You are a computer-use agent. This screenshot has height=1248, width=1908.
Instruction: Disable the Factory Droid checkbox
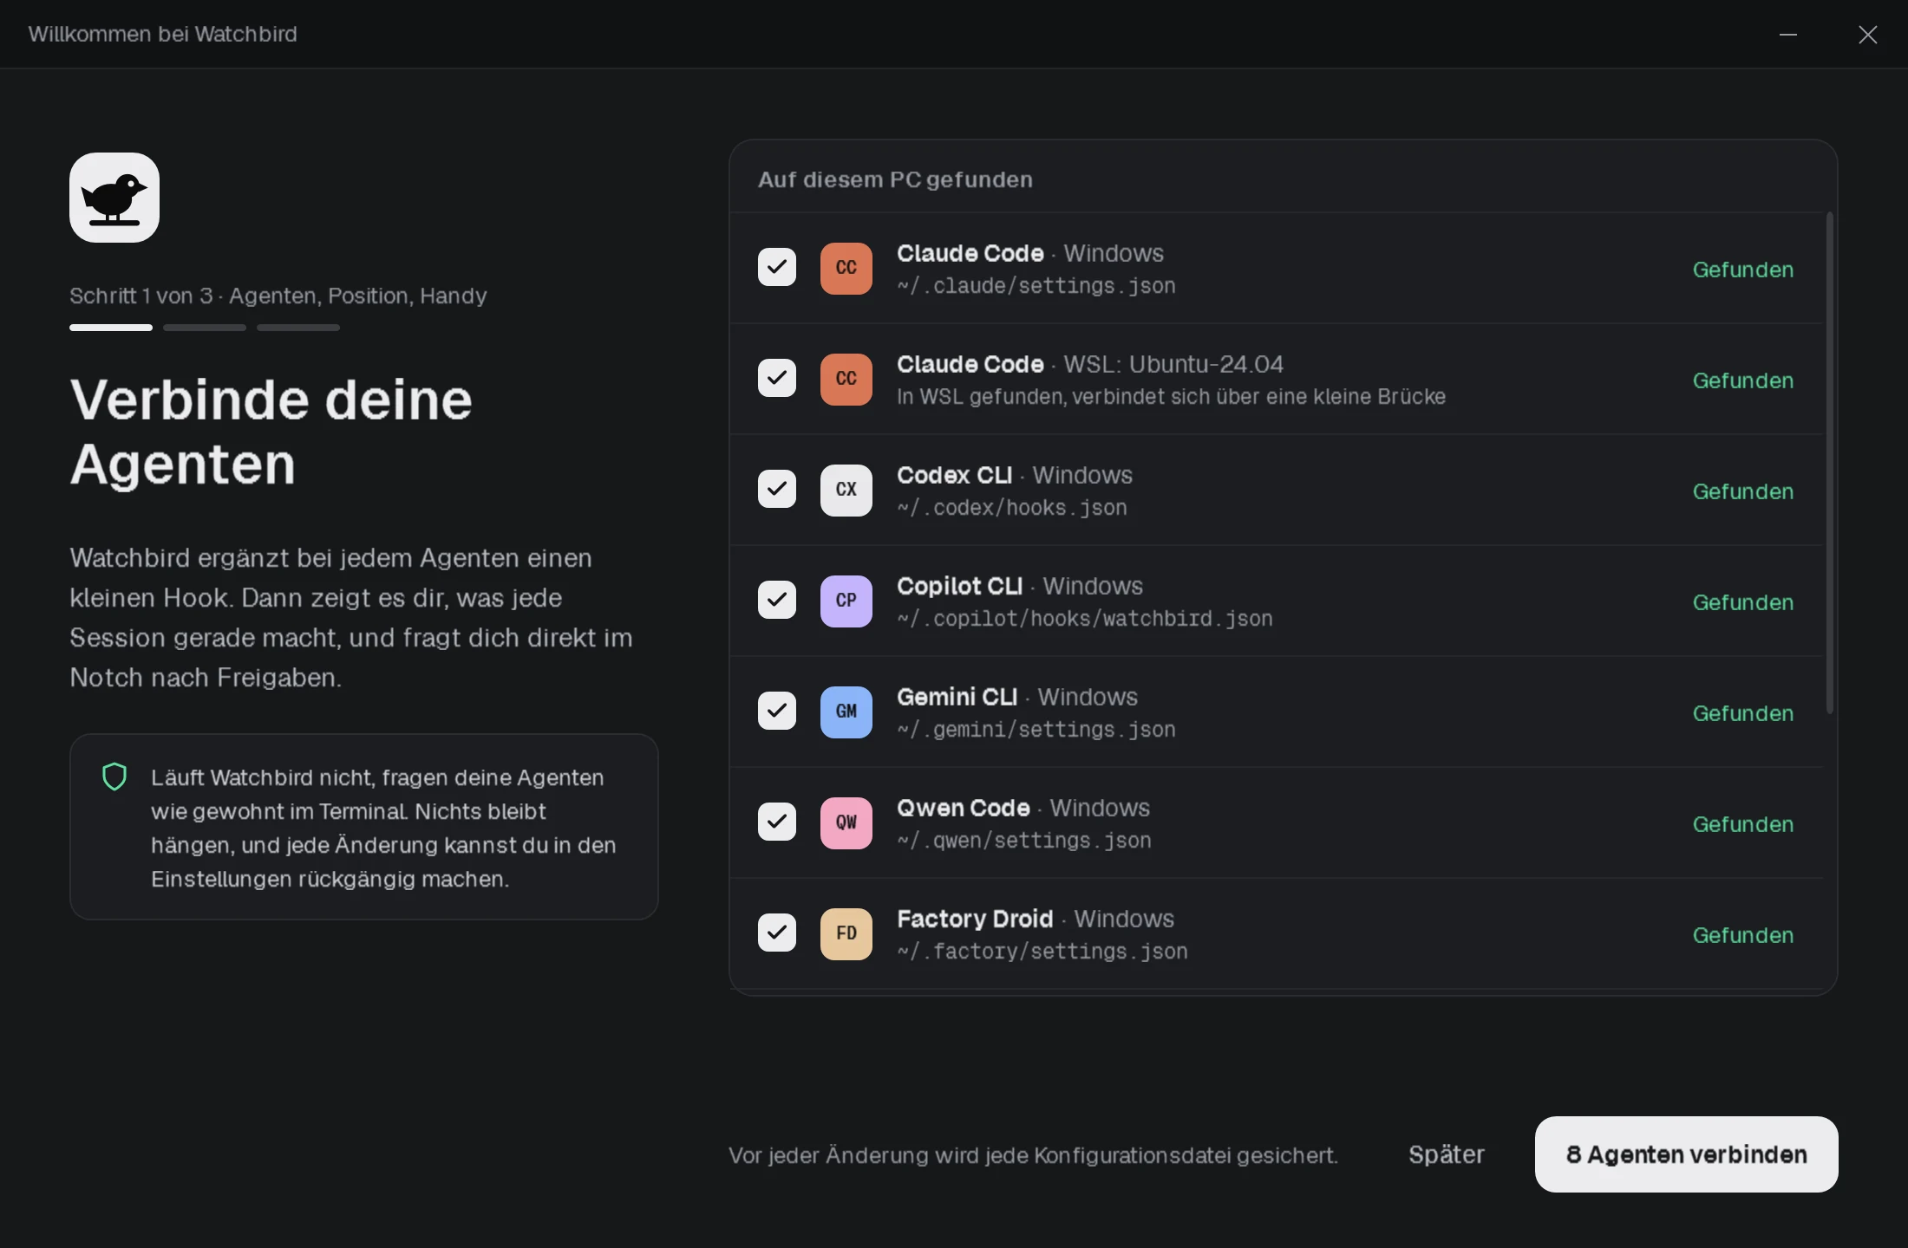(x=777, y=933)
